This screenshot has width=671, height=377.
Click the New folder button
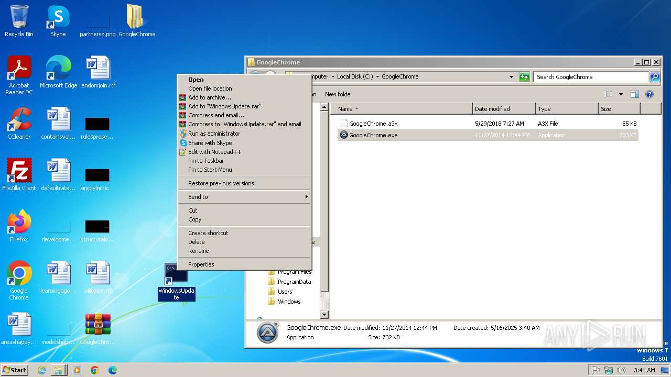click(x=339, y=94)
